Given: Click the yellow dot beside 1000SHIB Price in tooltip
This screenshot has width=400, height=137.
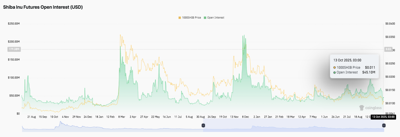Looking at the screenshot, I should point(335,68).
